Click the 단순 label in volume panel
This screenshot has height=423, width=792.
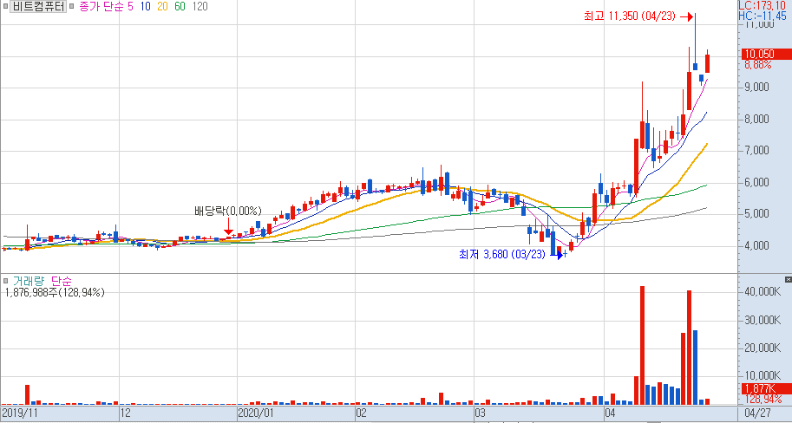pos(62,281)
